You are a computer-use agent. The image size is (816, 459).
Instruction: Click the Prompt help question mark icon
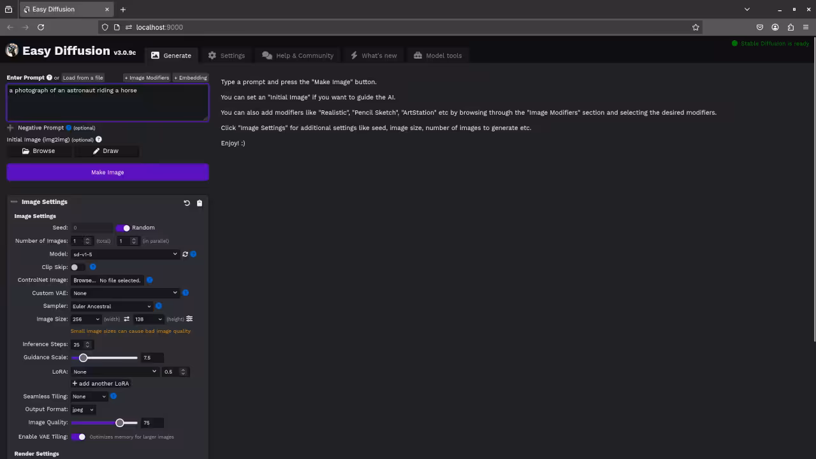point(49,78)
